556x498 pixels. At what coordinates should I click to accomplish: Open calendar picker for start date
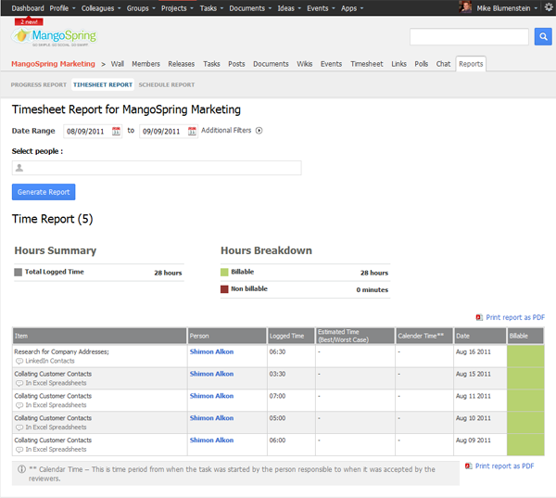116,131
